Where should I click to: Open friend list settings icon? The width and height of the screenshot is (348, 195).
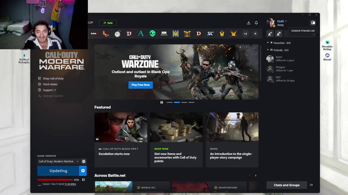[x=279, y=34]
